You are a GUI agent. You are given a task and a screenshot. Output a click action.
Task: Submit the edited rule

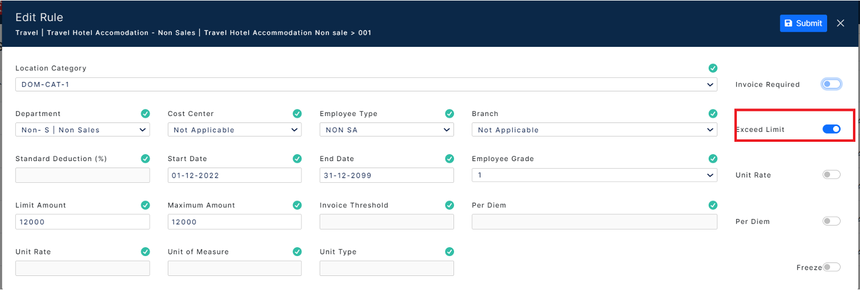click(803, 23)
